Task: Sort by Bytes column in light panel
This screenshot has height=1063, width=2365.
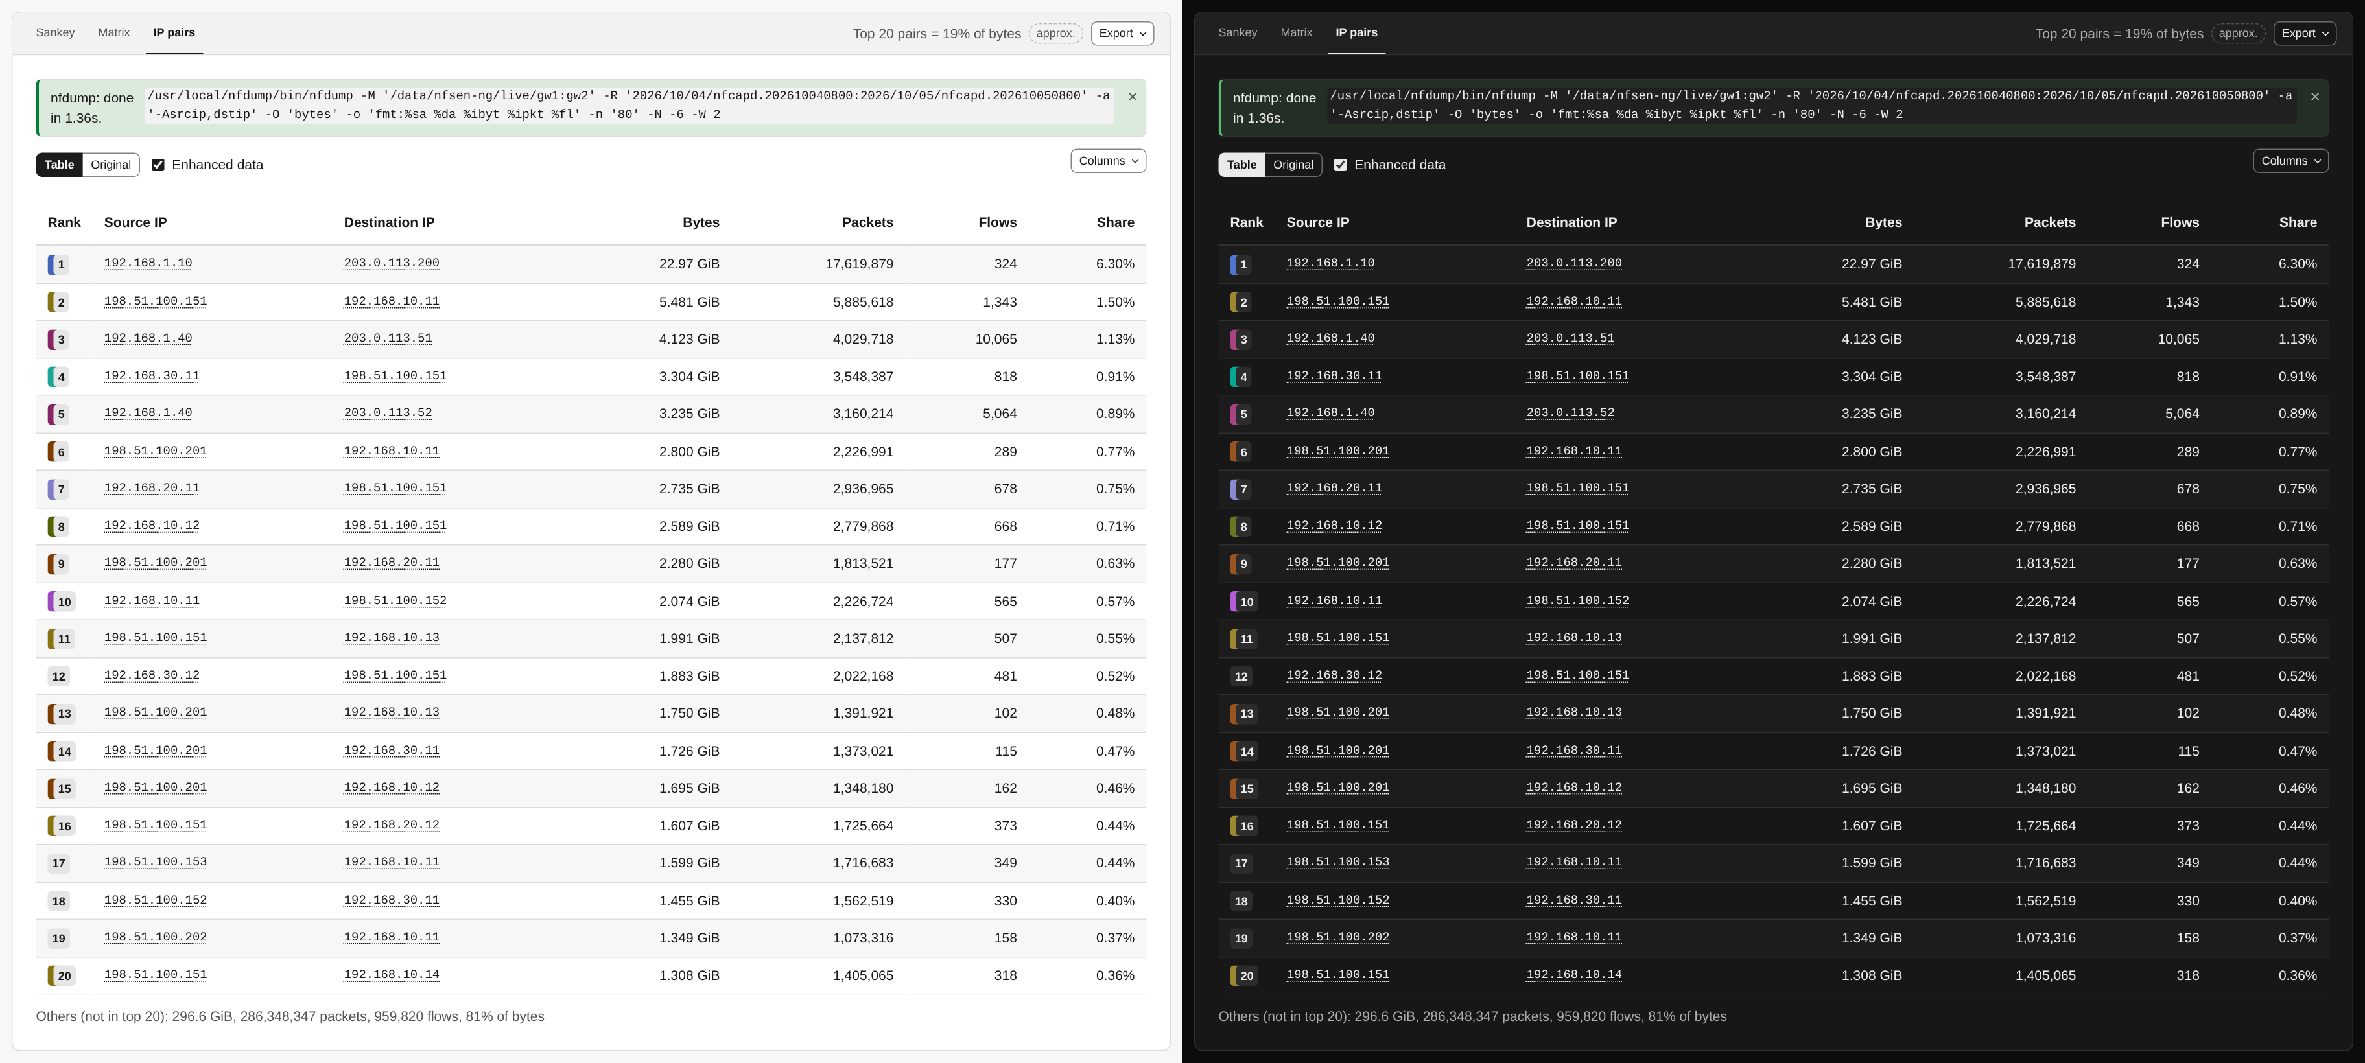Action: pos(701,222)
